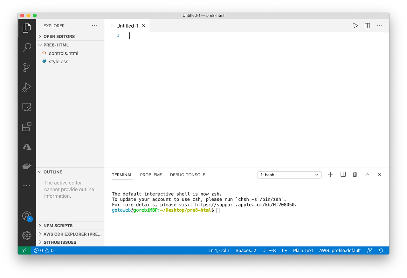Maximize the panel with up chevron
The width and height of the screenshot is (407, 278).
(367, 174)
